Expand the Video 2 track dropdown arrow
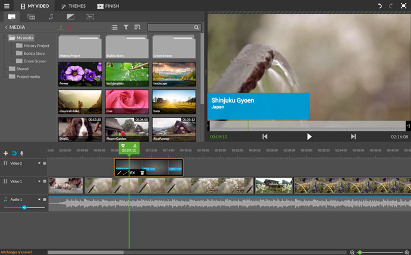The width and height of the screenshot is (411, 255). 39,163
